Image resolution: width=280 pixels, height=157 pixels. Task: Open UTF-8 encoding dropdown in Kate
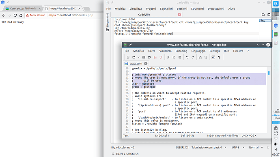coord(238,147)
